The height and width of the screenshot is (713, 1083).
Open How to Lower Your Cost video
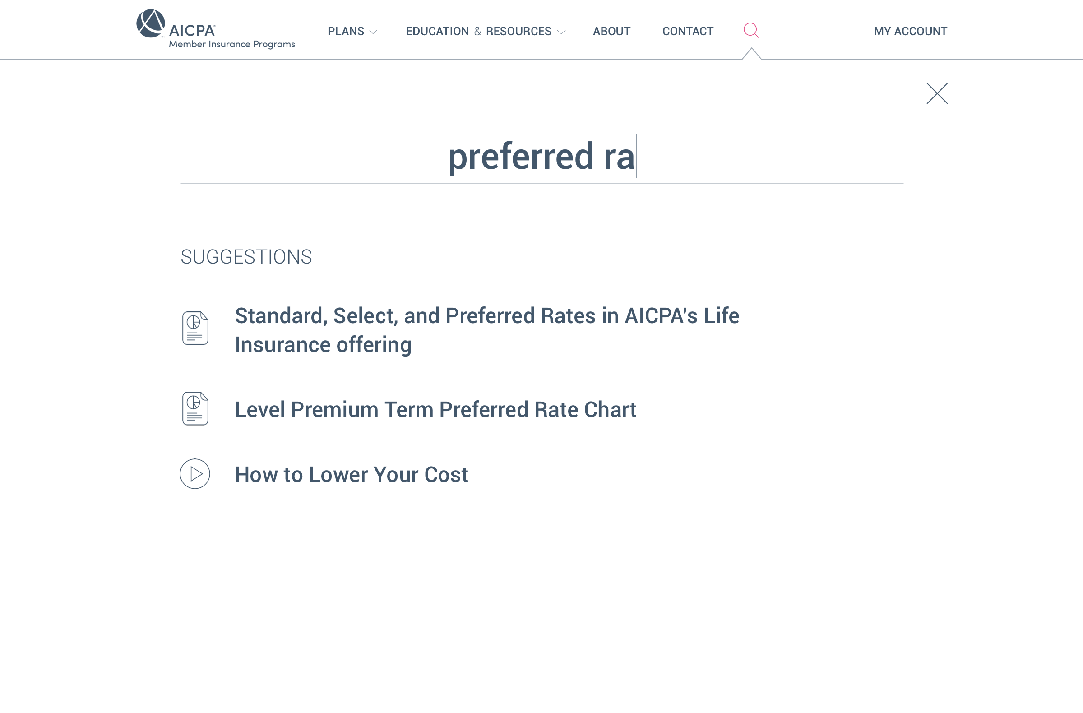pyautogui.click(x=351, y=475)
